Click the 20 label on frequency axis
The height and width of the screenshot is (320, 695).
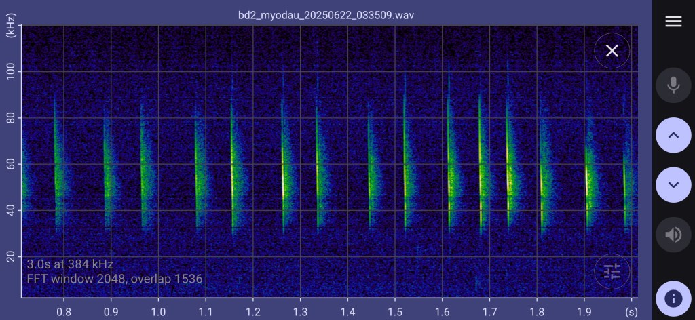click(12, 256)
